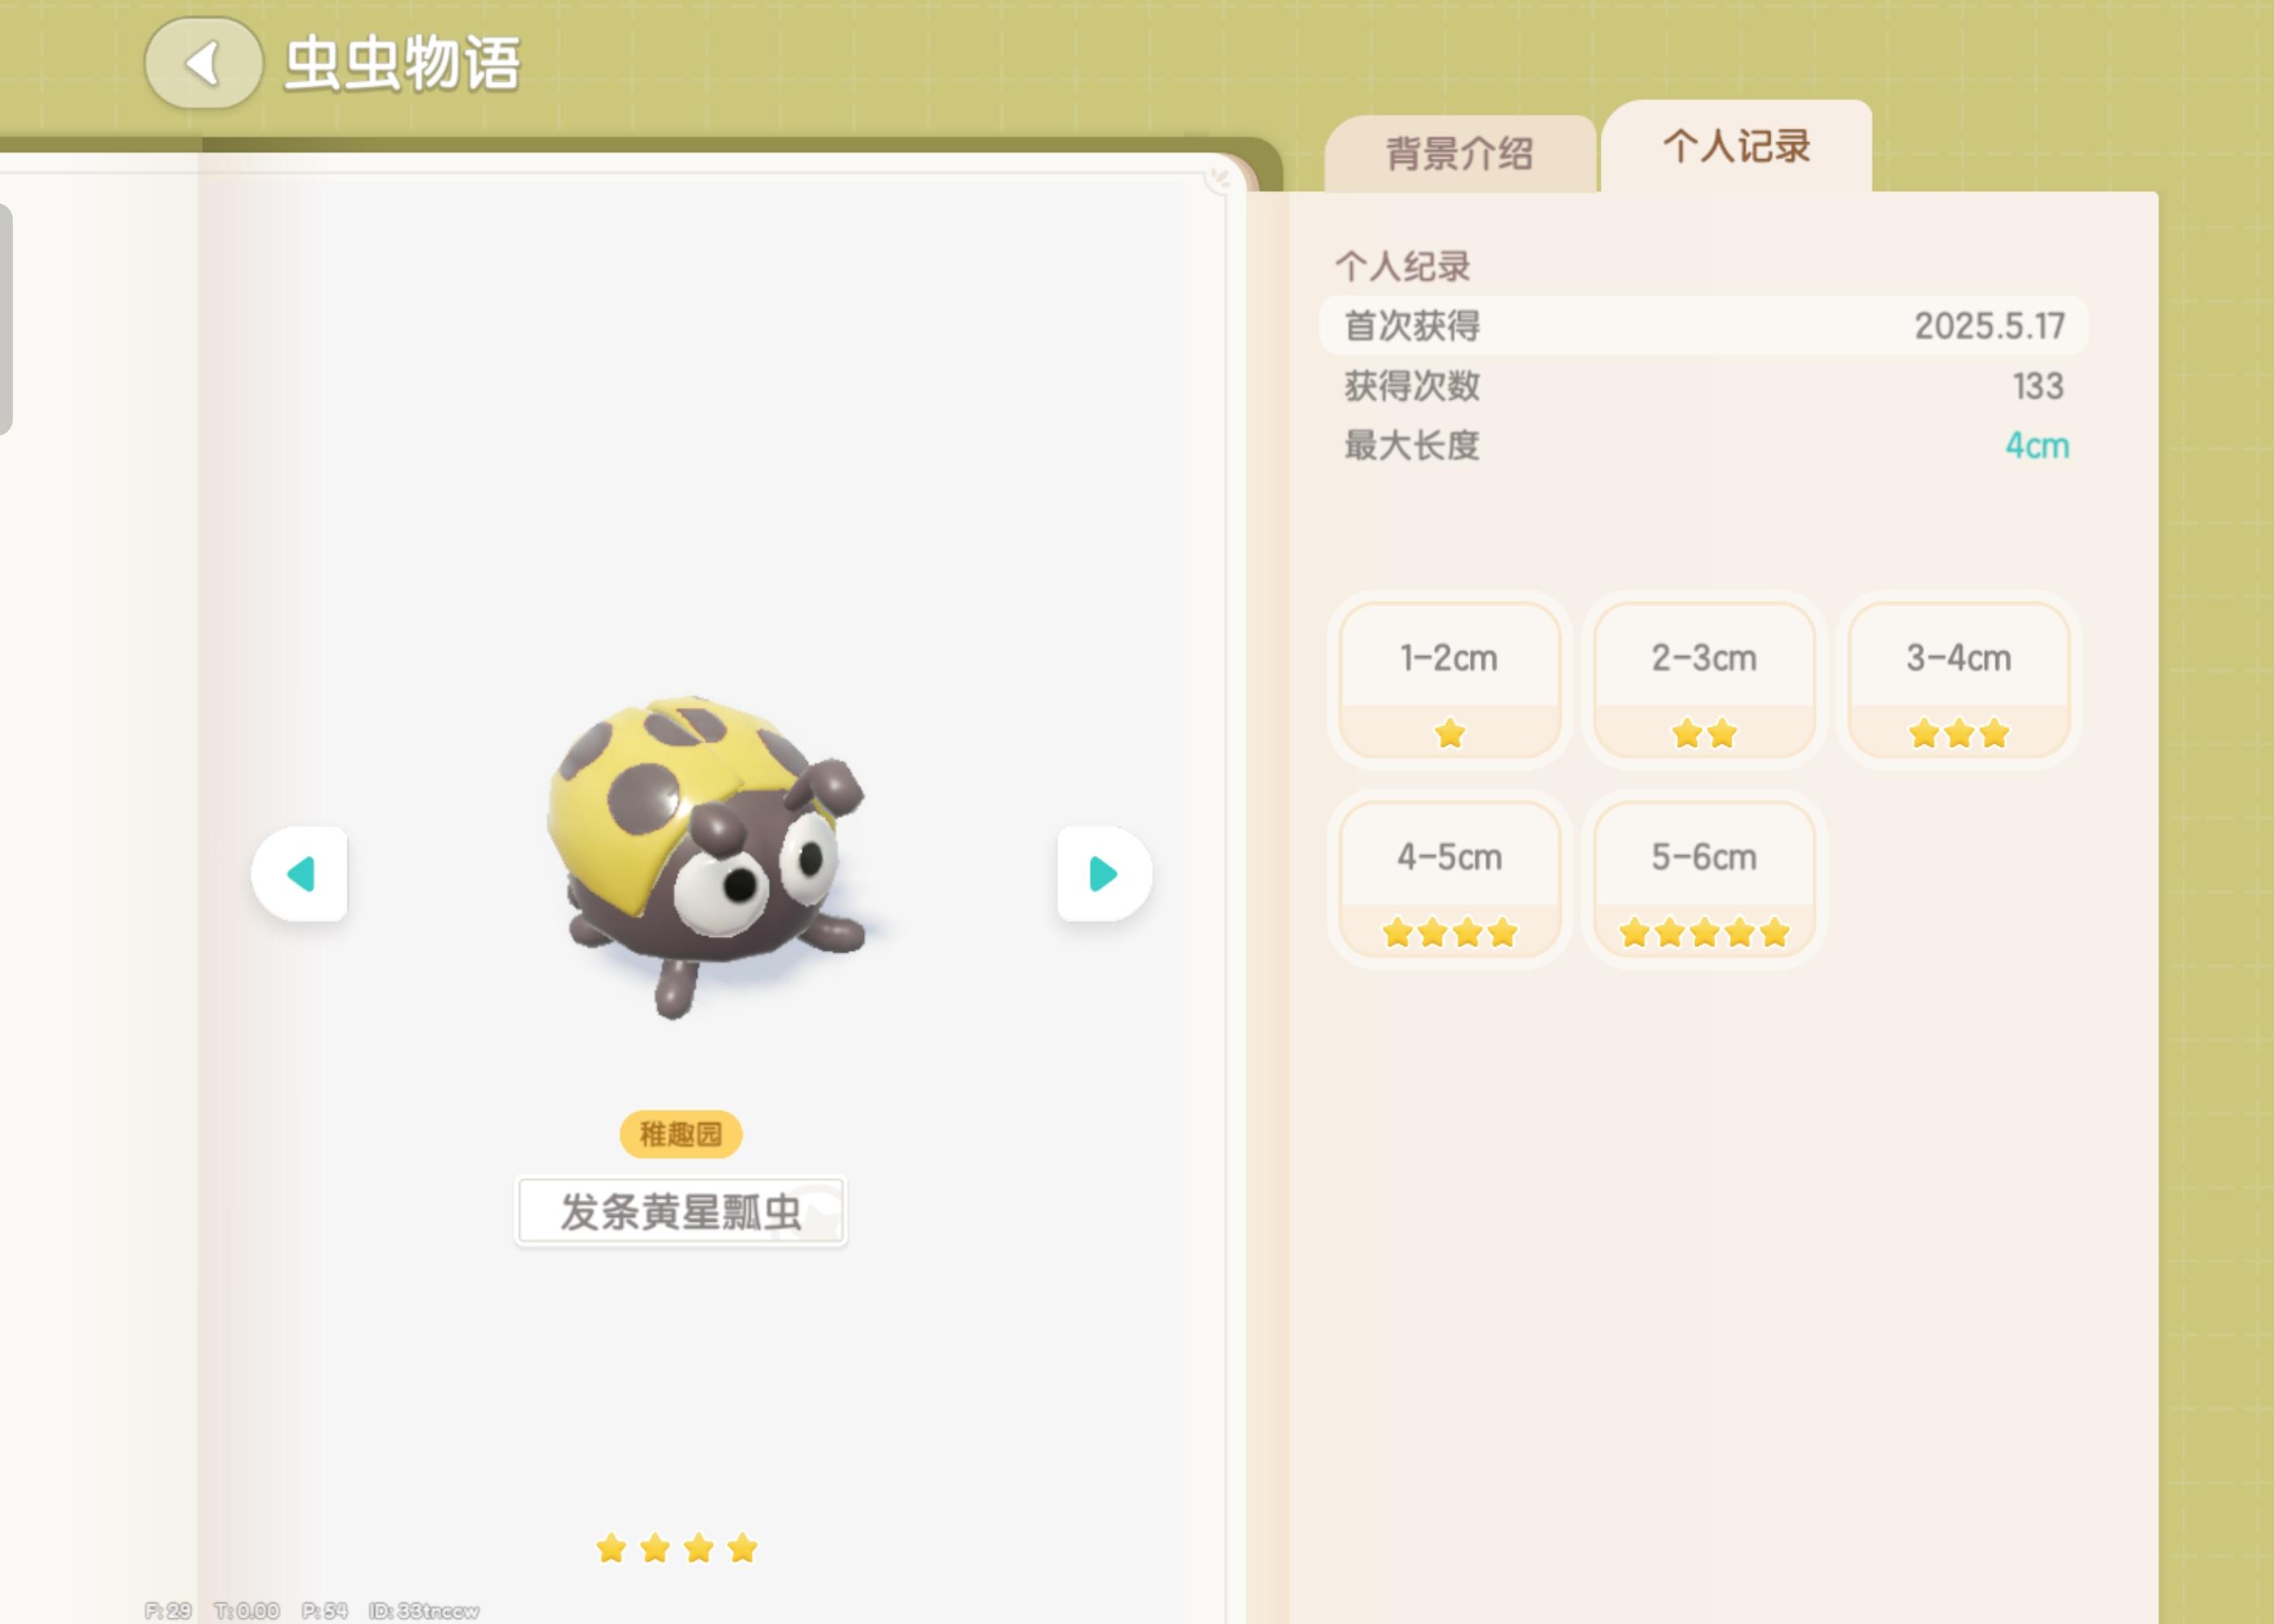Click the 发条黄星瓢虫 name label
Image resolution: width=2274 pixels, height=1624 pixels.
click(681, 1211)
